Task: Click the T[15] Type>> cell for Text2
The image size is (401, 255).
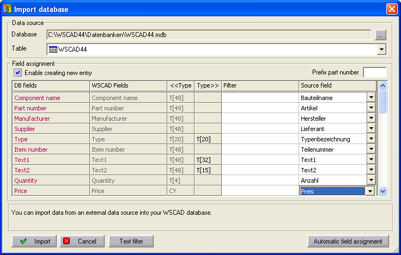Action: pyautogui.click(x=208, y=170)
